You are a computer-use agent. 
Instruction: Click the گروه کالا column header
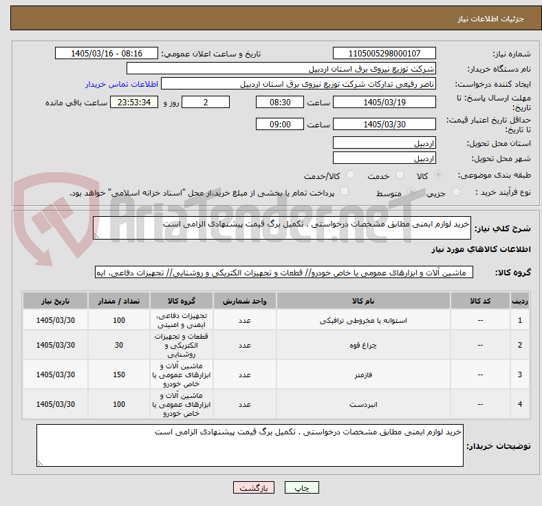point(182,301)
